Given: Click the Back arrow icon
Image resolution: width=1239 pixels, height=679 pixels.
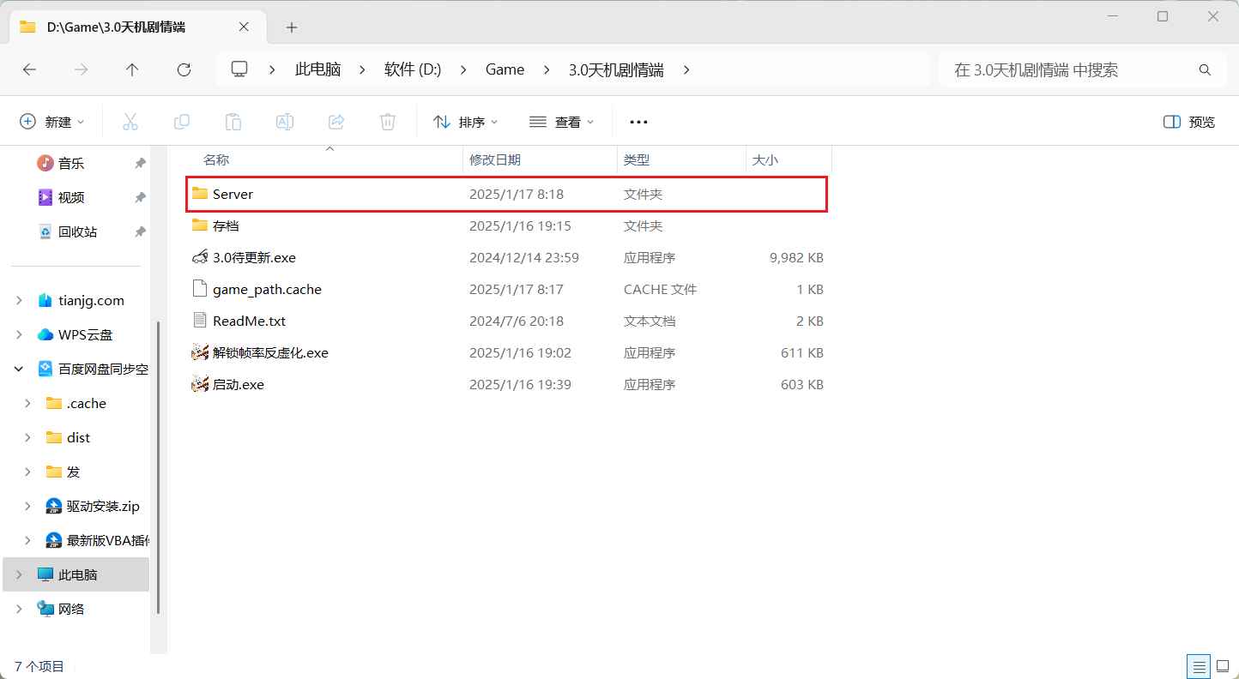Looking at the screenshot, I should 29,69.
